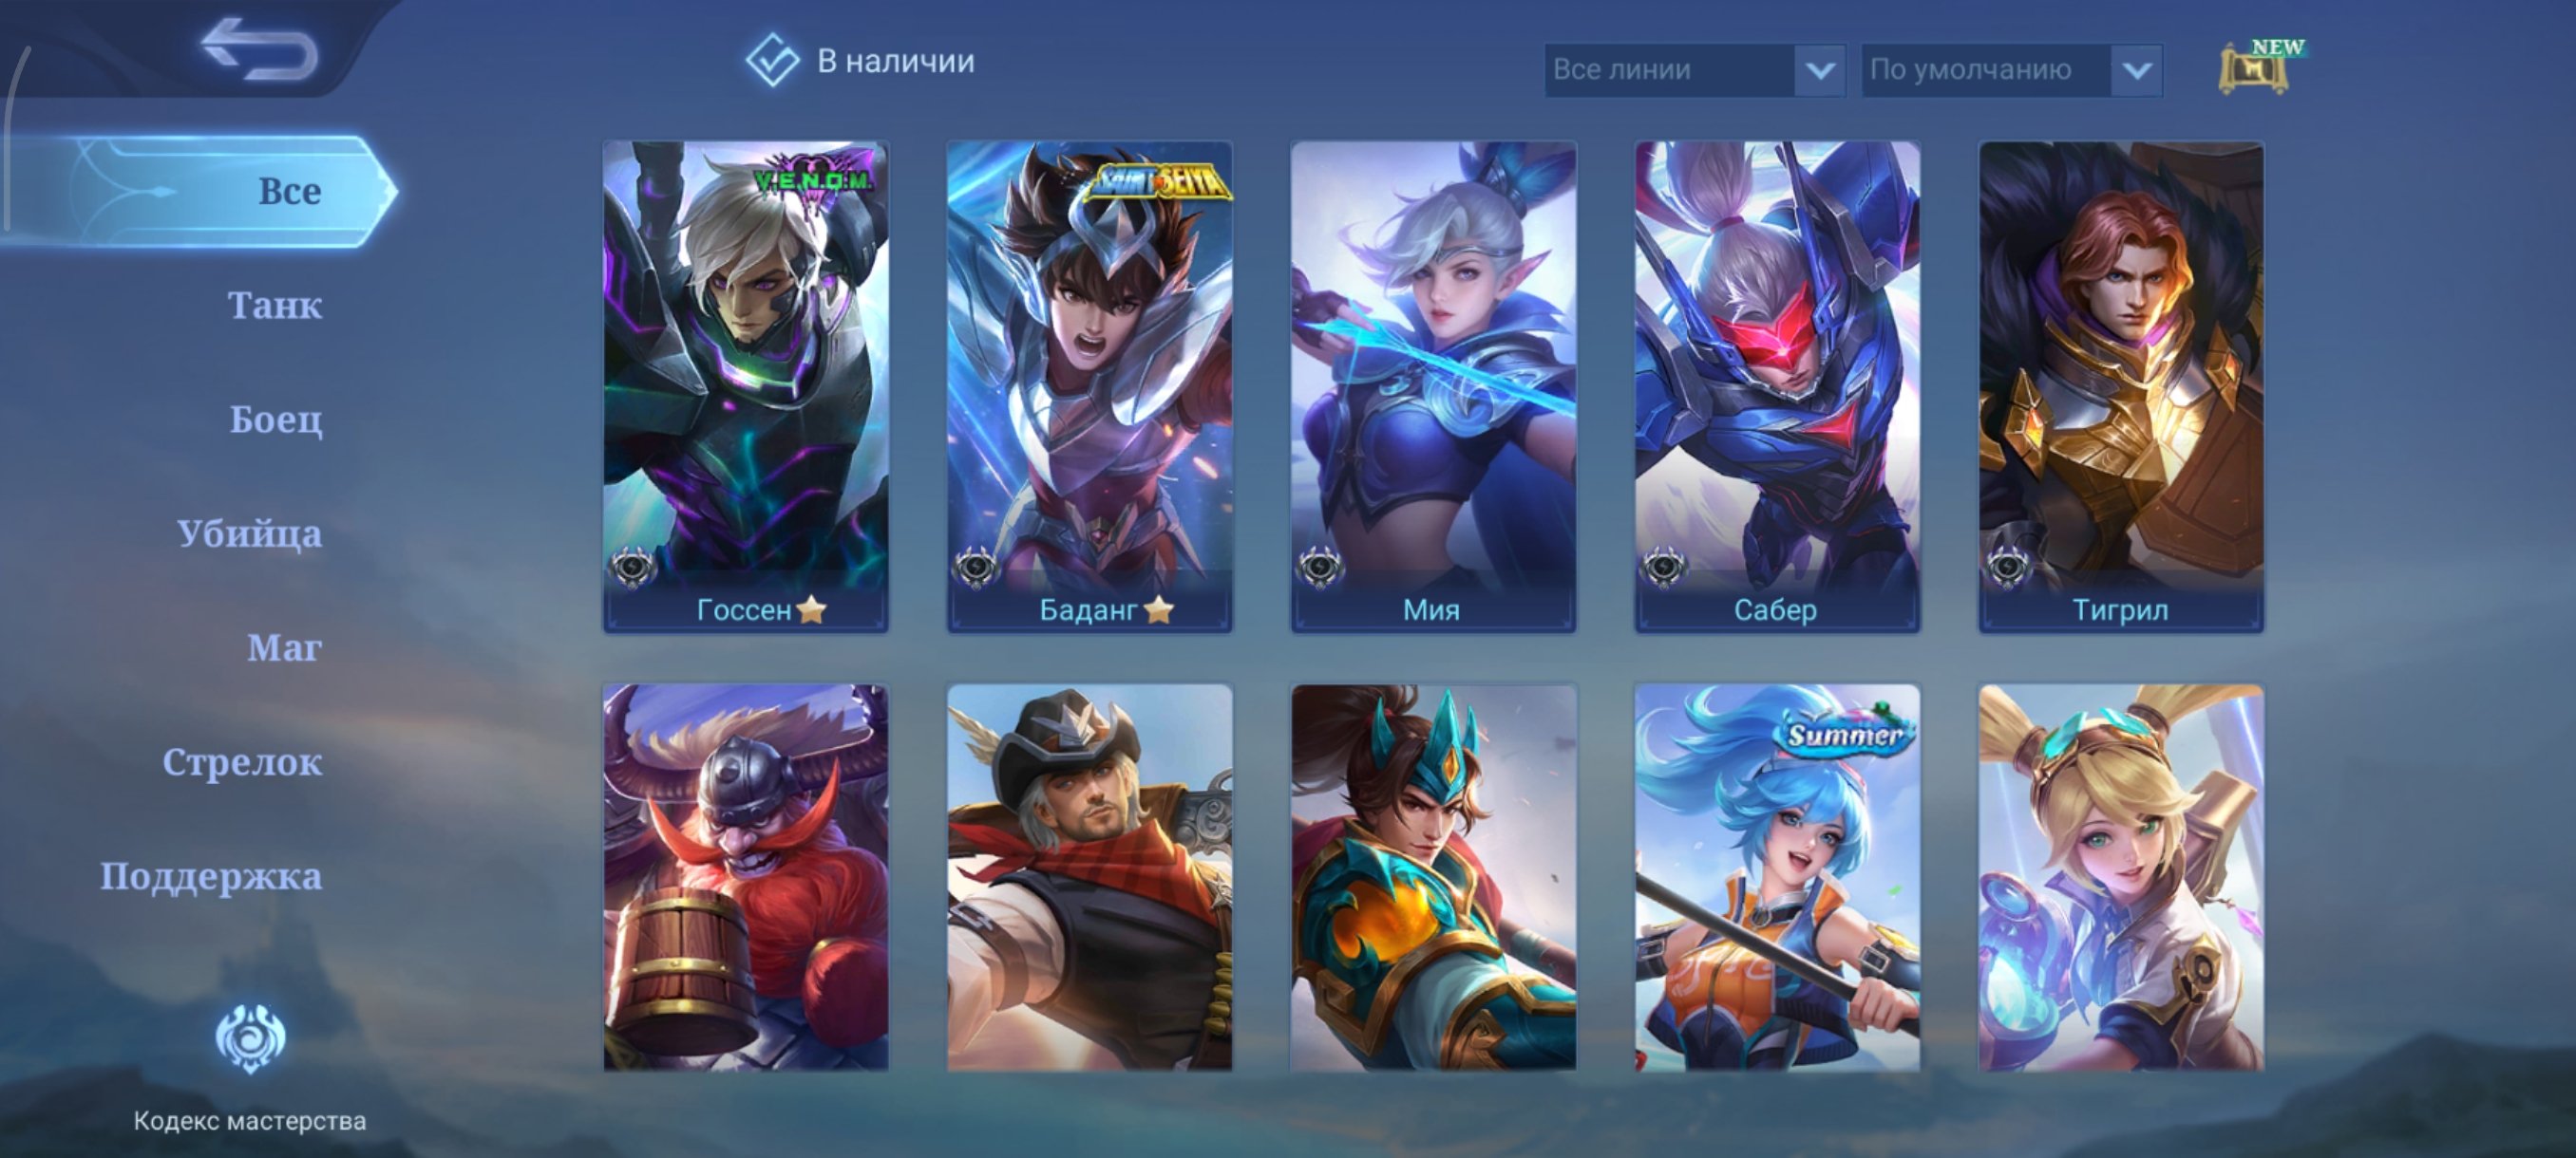Expand the Все линии dropdown arrow
The width and height of the screenshot is (2576, 1158).
point(1820,70)
